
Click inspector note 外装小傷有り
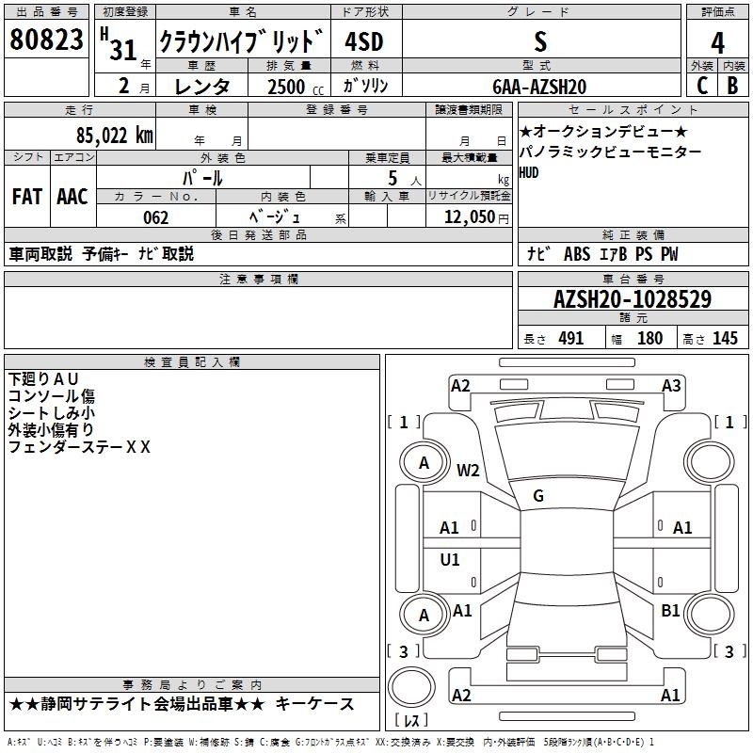click(51, 430)
